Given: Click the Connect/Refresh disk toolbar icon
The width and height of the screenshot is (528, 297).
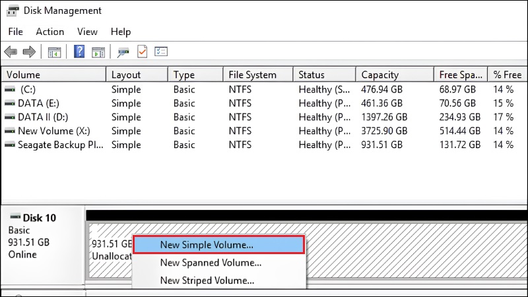Looking at the screenshot, I should pos(123,52).
